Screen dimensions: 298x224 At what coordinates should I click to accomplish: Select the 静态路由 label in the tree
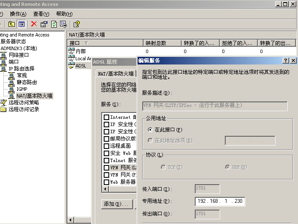pyautogui.click(x=27, y=82)
